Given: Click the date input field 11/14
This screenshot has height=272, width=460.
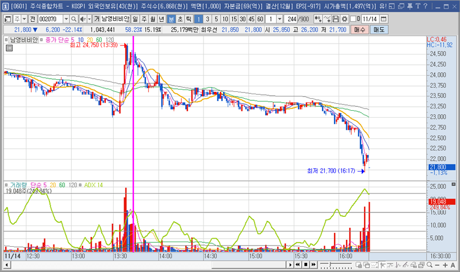Looking at the screenshot, I should [x=371, y=18].
